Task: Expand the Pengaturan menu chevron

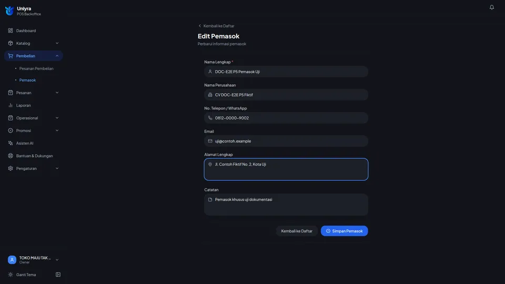Action: click(x=57, y=168)
